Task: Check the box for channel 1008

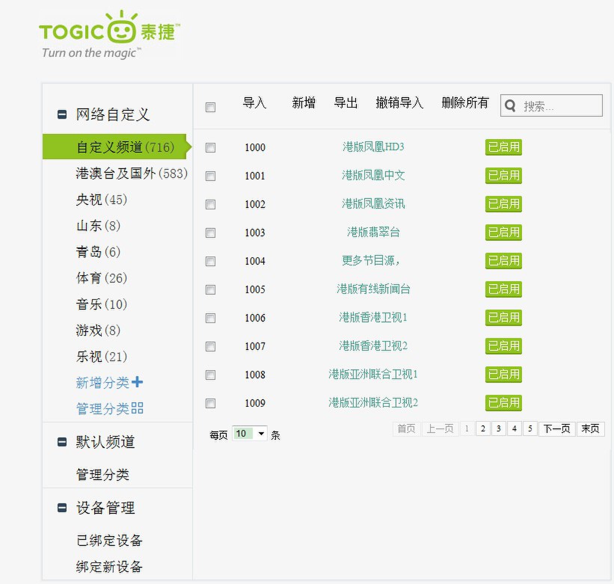Action: (211, 375)
